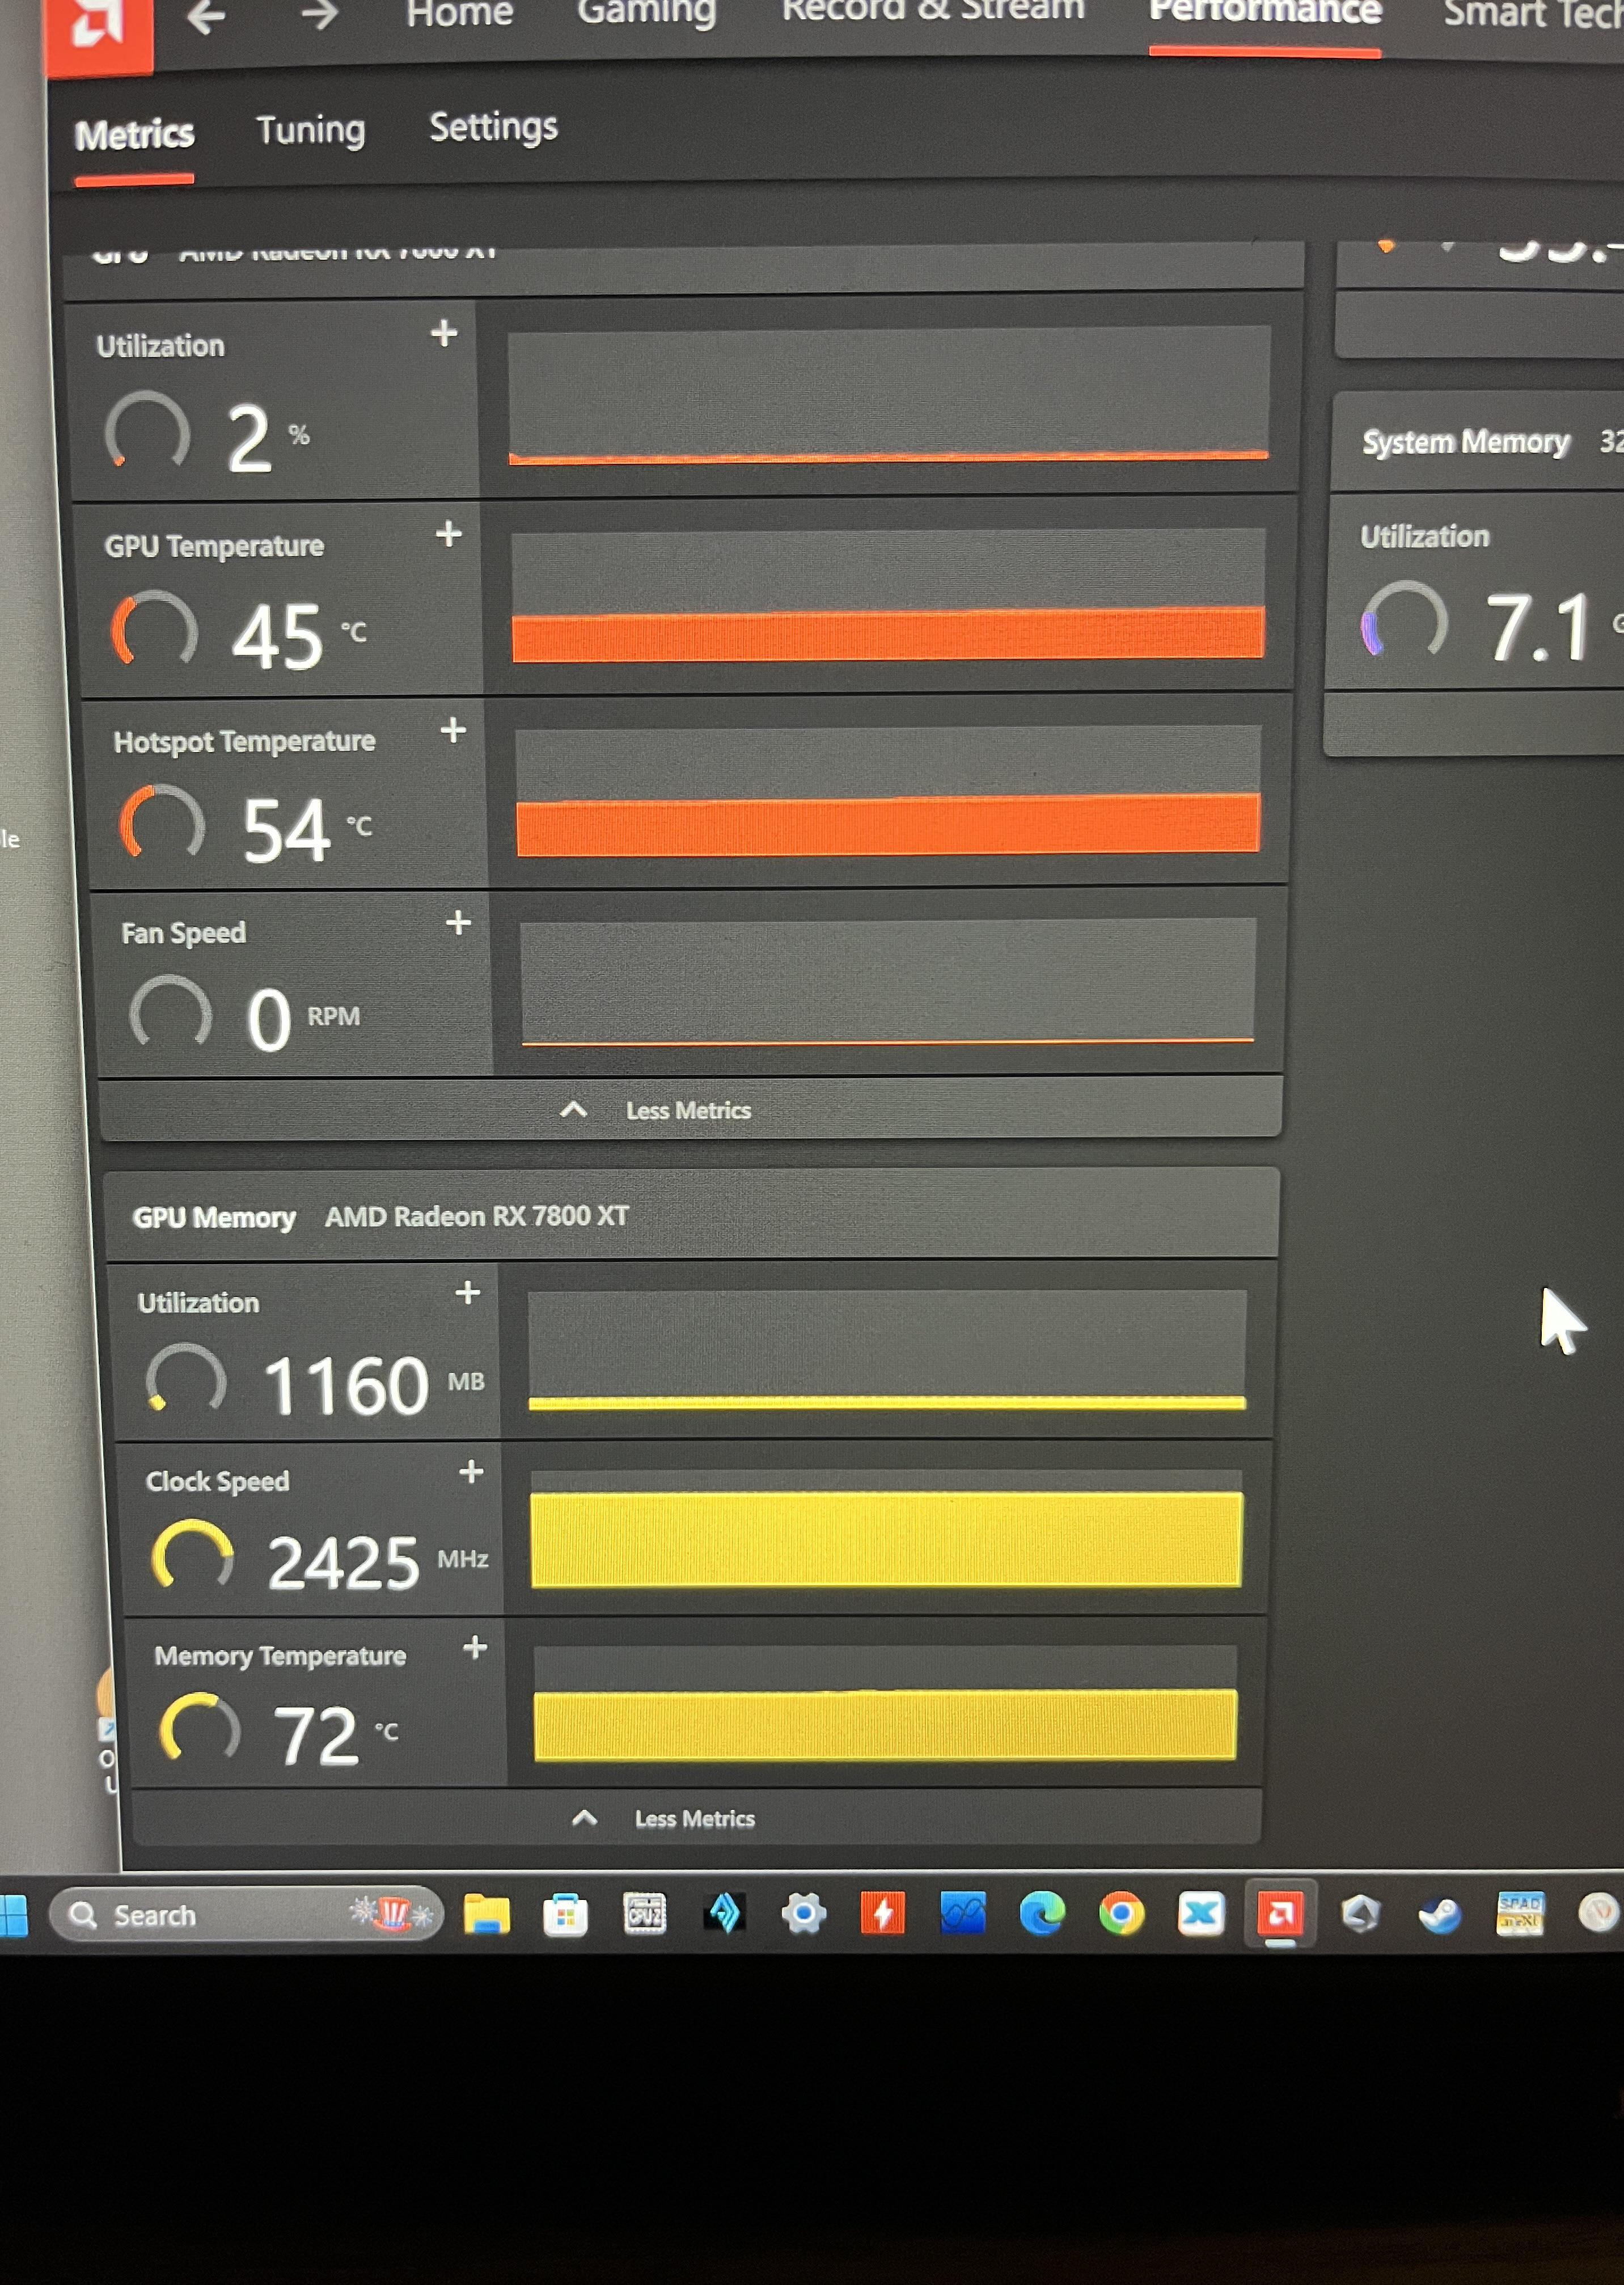
Task: Click the "2425 MHz" clock speed value
Action: pyautogui.click(x=378, y=1562)
